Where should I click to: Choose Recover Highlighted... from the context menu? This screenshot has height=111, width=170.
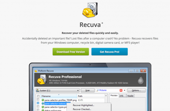[x=83, y=105]
